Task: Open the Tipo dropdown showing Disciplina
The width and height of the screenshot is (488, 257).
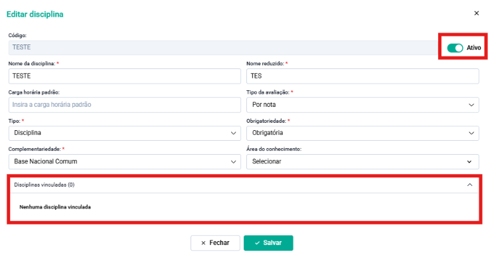Action: 125,133
